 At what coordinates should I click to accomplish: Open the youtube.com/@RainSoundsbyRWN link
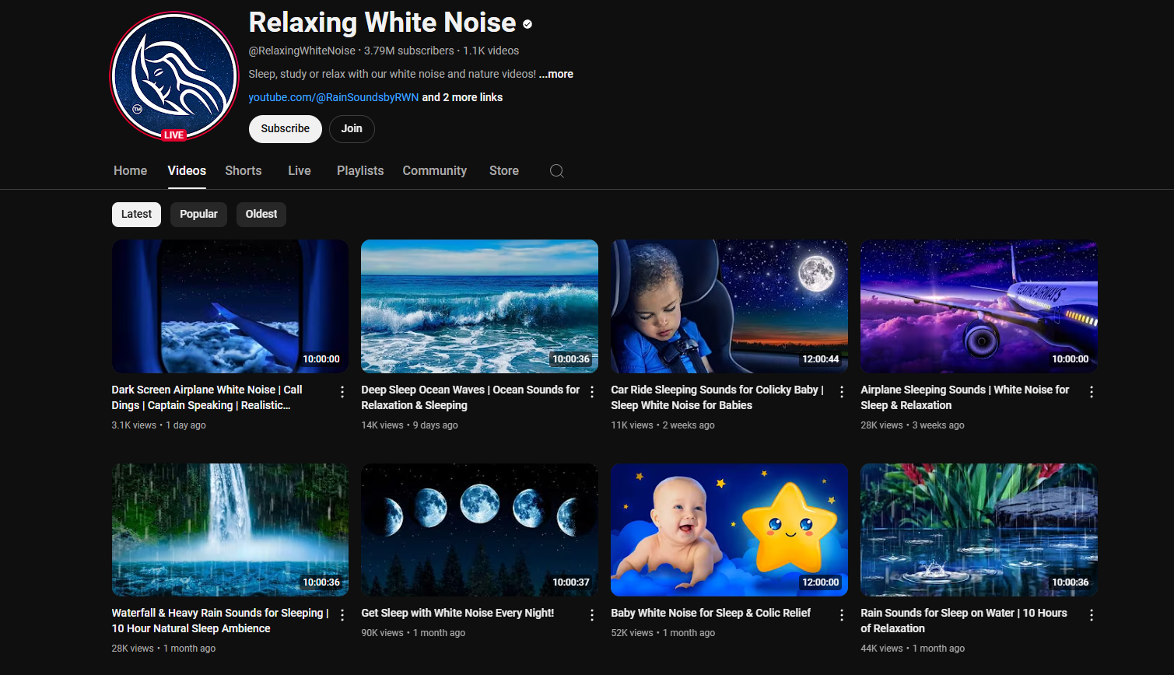point(334,97)
